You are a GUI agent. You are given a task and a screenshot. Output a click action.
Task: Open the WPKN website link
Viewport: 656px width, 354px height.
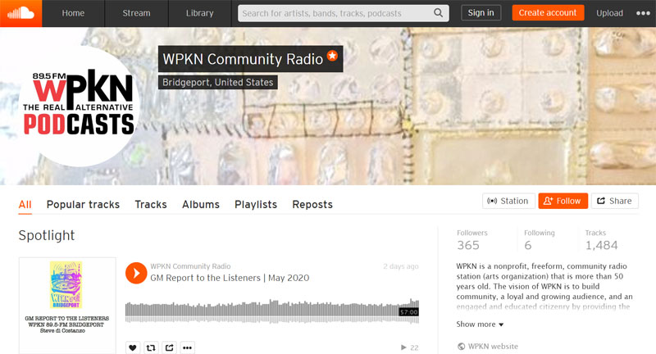tap(493, 346)
